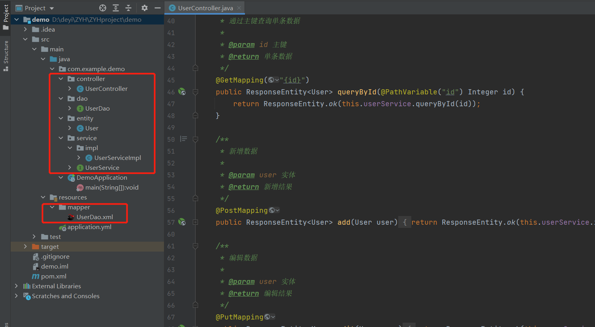Select UserController class in tree
The height and width of the screenshot is (327, 595).
(x=106, y=88)
